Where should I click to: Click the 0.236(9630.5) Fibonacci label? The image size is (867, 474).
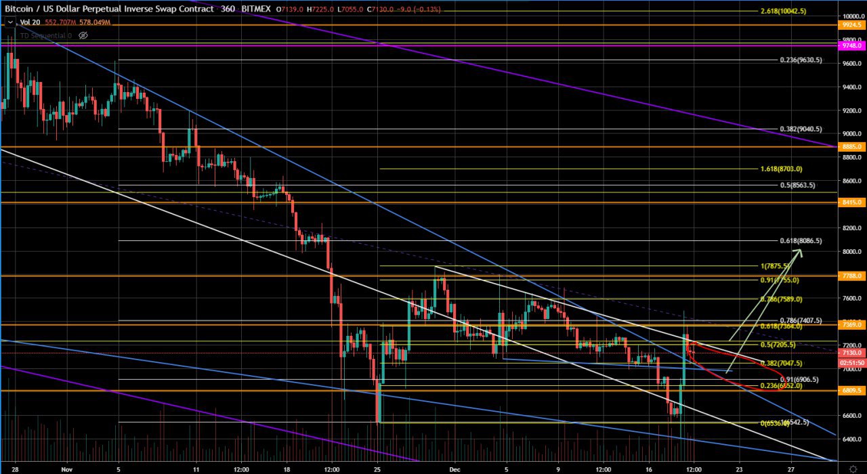tap(801, 60)
